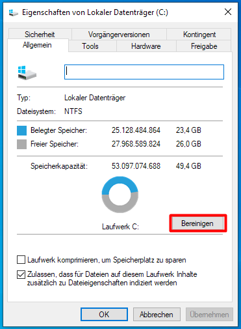Enable Laufwerk komprimieren checkbox
The image size is (241, 329).
tap(21, 260)
